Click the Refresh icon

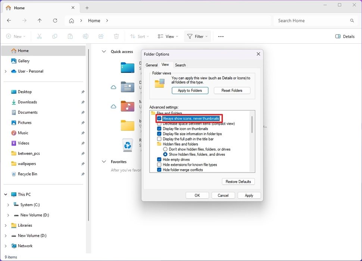point(55,21)
